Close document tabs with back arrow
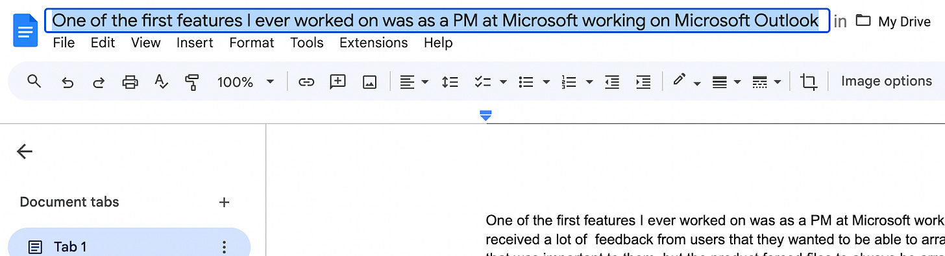 point(25,152)
